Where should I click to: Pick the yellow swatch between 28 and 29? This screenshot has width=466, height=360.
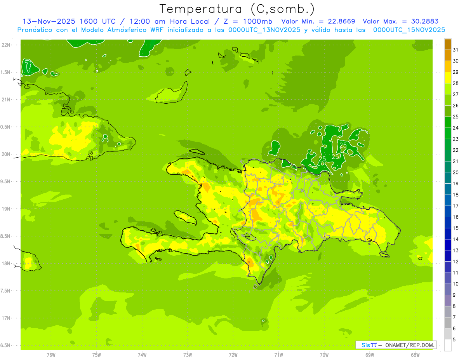click(x=448, y=78)
